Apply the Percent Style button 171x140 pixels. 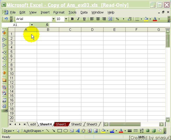pos(117,19)
